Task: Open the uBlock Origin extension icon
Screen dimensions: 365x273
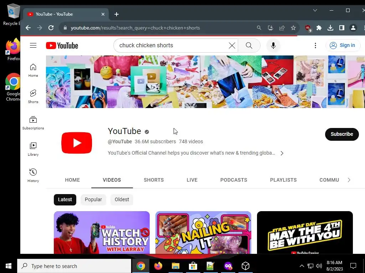Action: tap(308, 28)
